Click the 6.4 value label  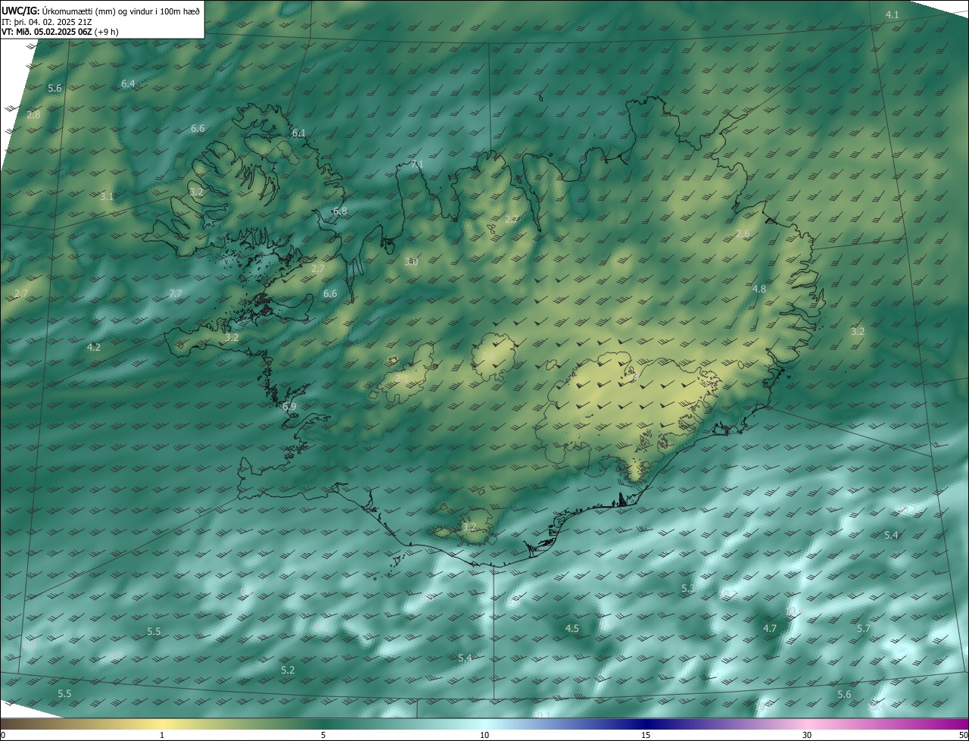pos(128,83)
